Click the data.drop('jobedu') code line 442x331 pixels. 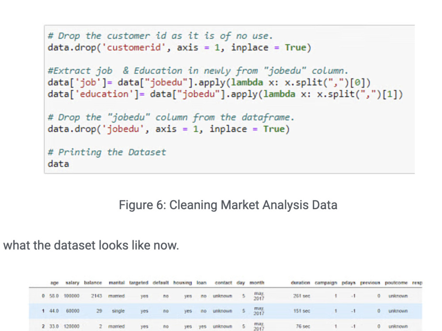[168, 129]
